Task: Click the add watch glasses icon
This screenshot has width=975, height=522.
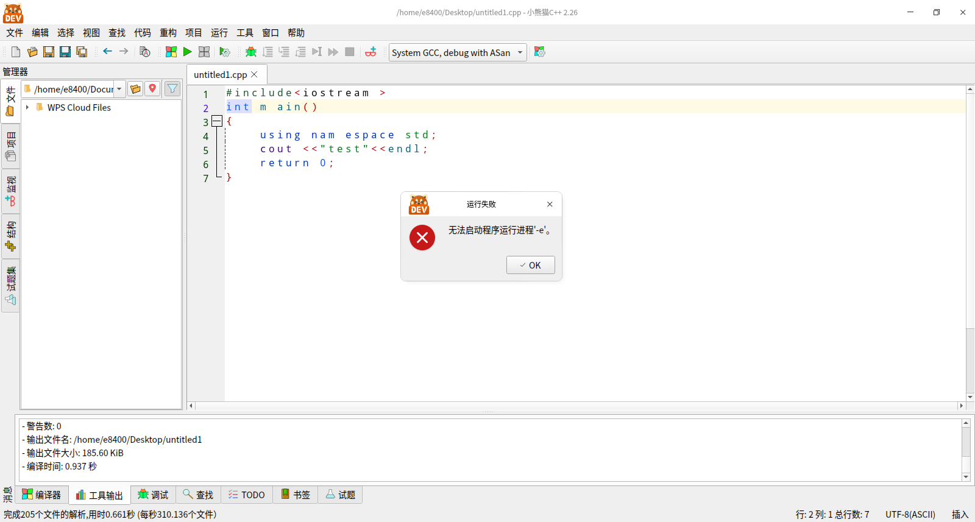Action: pyautogui.click(x=370, y=52)
